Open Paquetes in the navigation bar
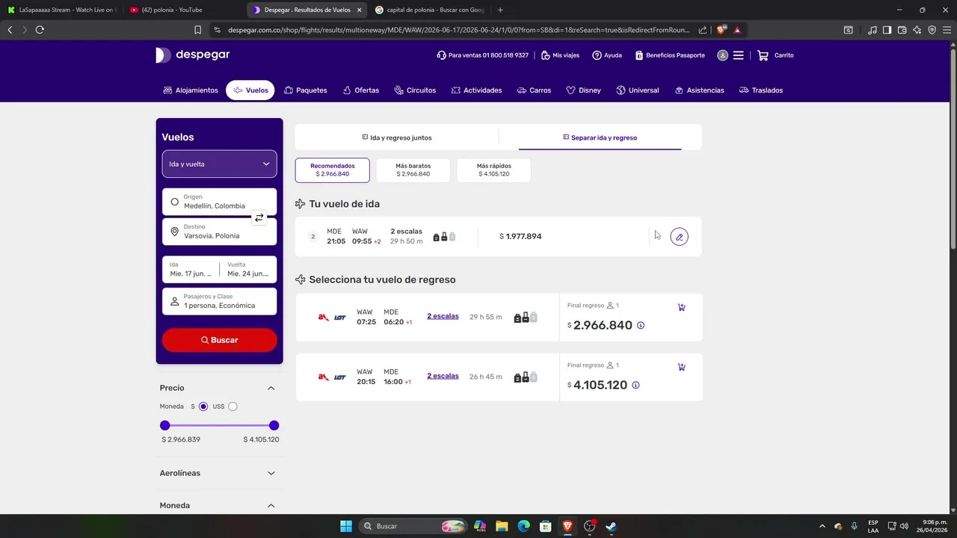The image size is (957, 538). (306, 90)
